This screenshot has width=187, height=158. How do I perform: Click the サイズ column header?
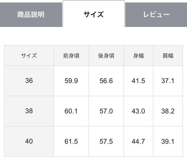click(x=29, y=56)
